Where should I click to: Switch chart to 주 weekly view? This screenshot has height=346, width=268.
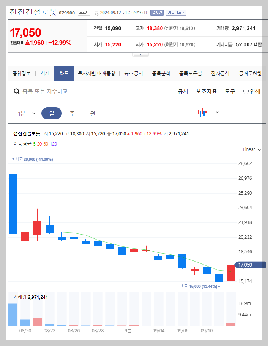point(72,113)
